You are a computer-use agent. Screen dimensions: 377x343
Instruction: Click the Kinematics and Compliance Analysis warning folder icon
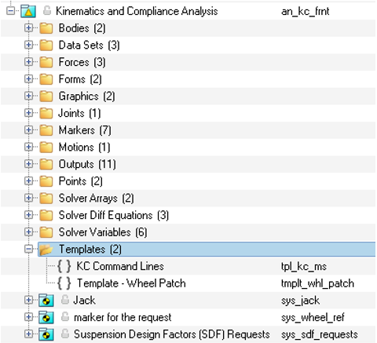click(x=28, y=11)
